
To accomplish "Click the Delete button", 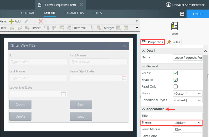I will click(21, 116).
